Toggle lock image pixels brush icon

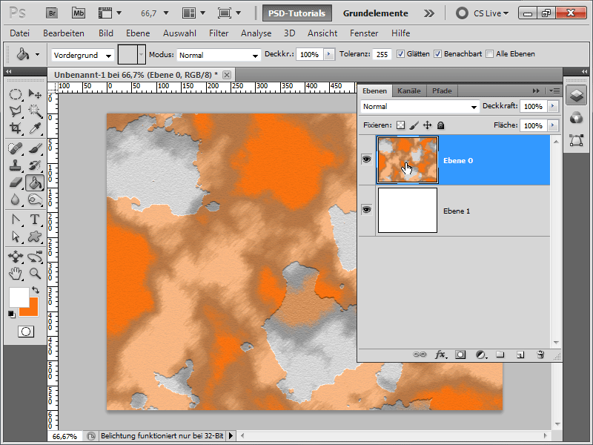pos(414,125)
